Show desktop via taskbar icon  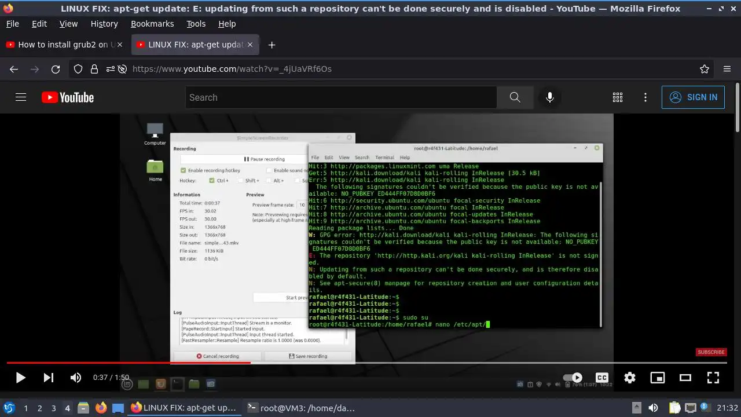[118, 408]
